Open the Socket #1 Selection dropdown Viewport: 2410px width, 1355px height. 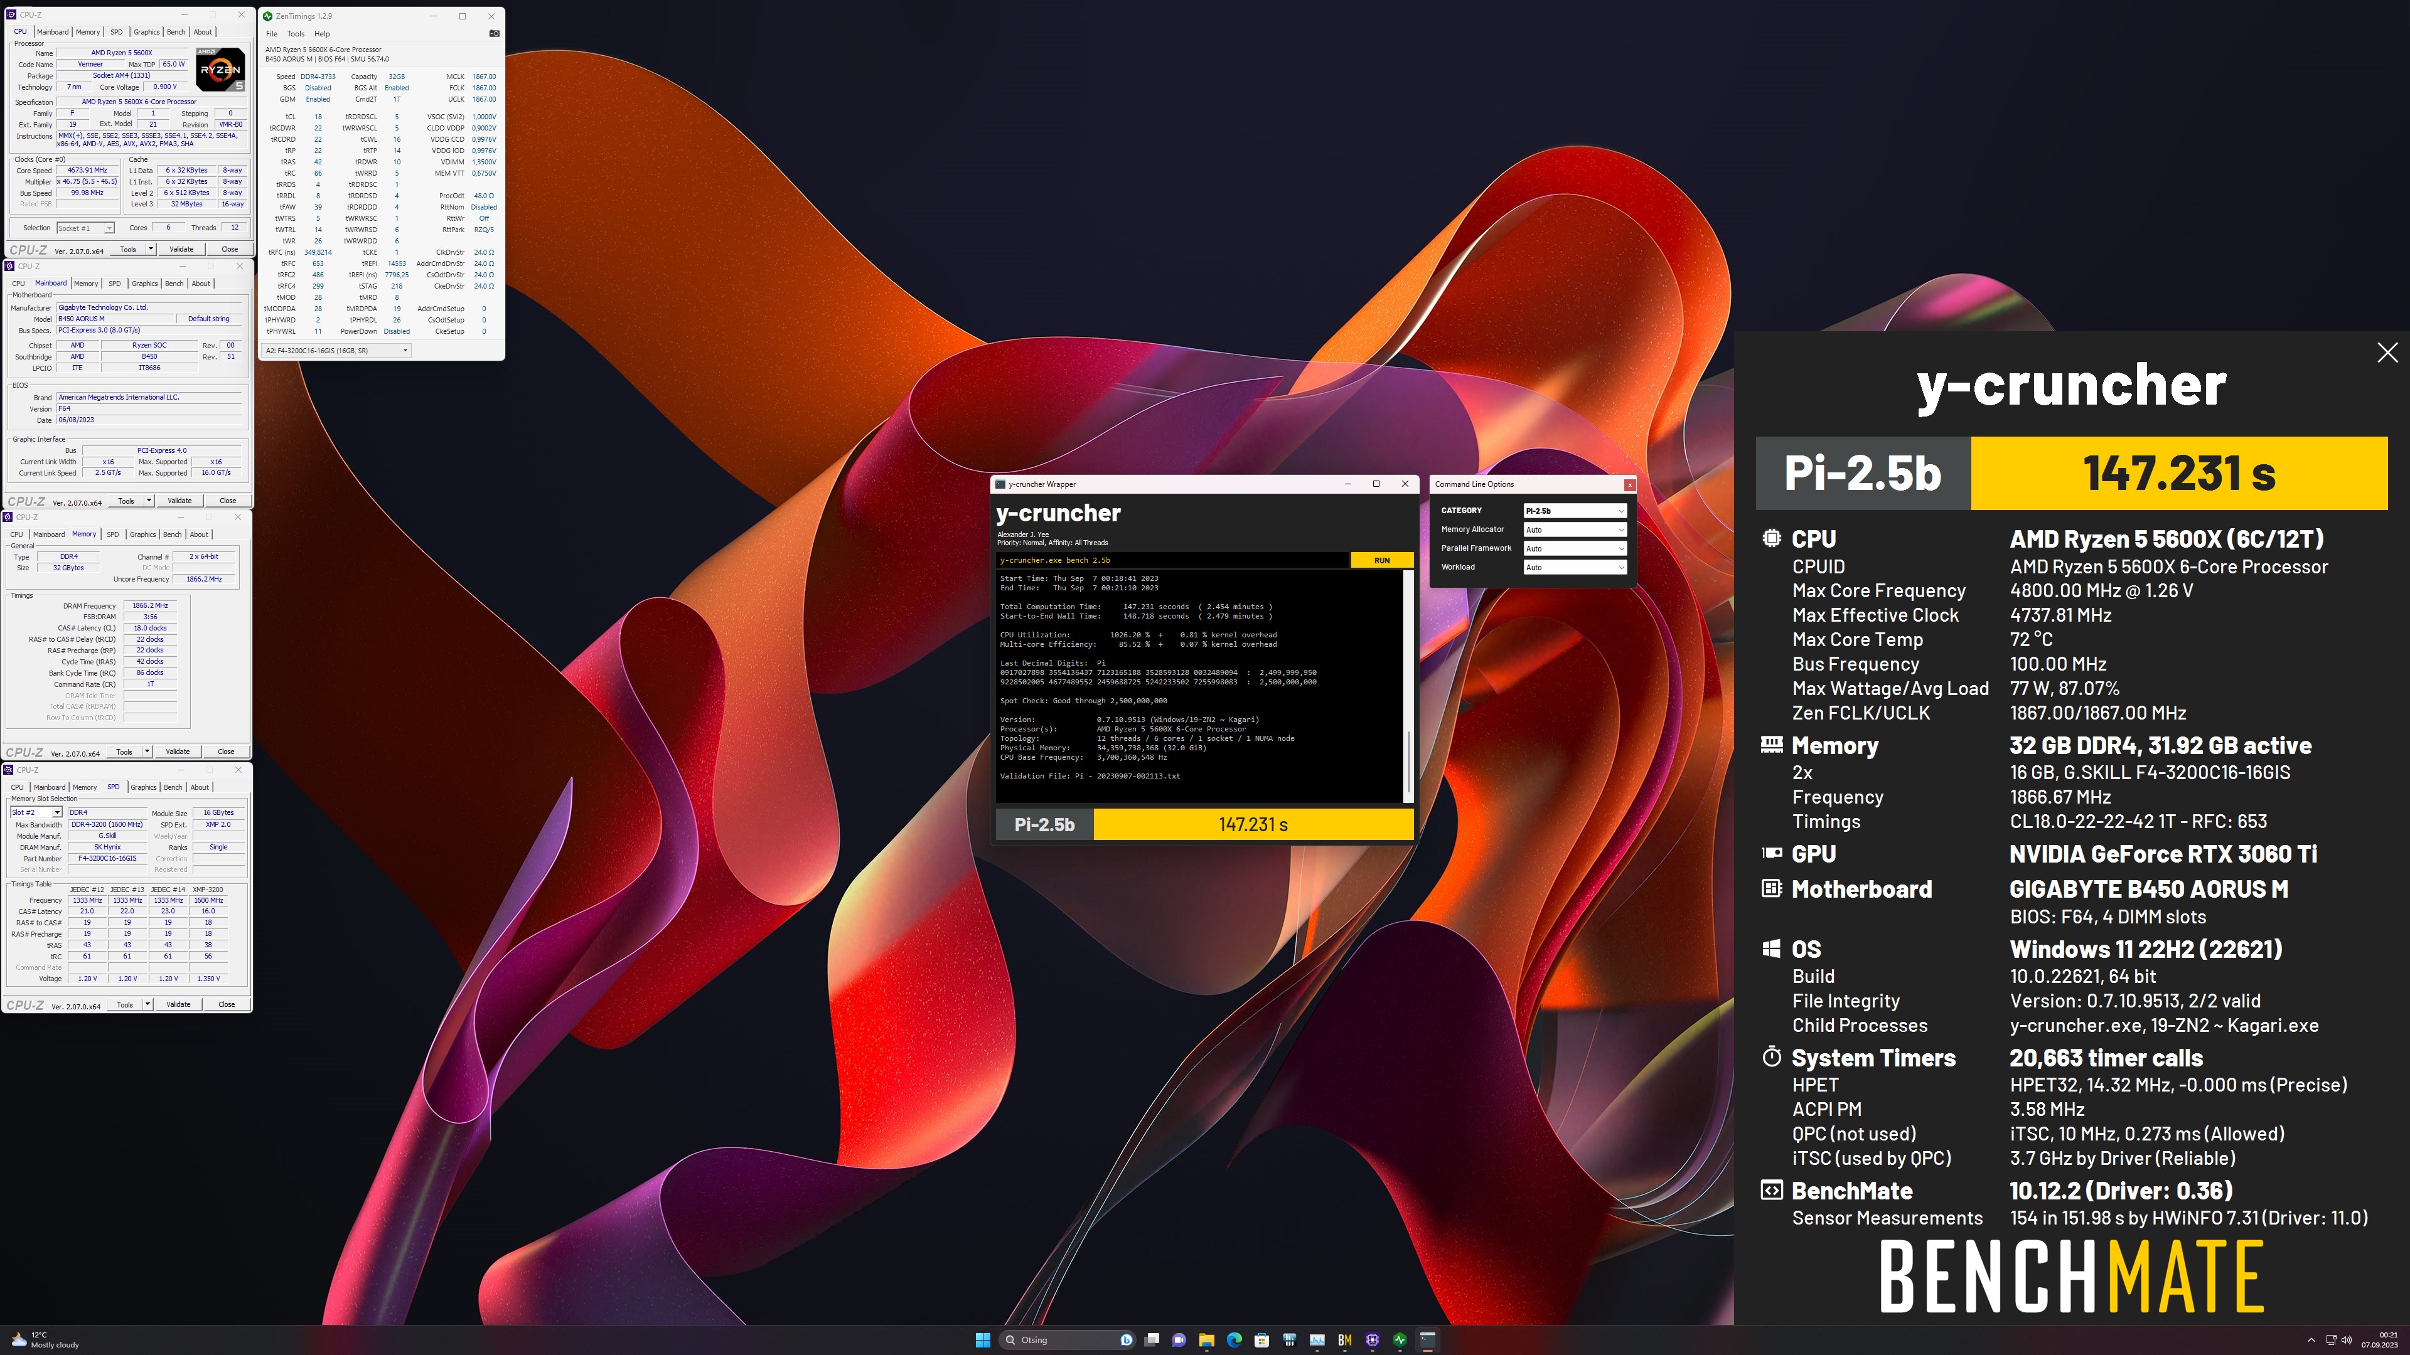pyautogui.click(x=85, y=228)
